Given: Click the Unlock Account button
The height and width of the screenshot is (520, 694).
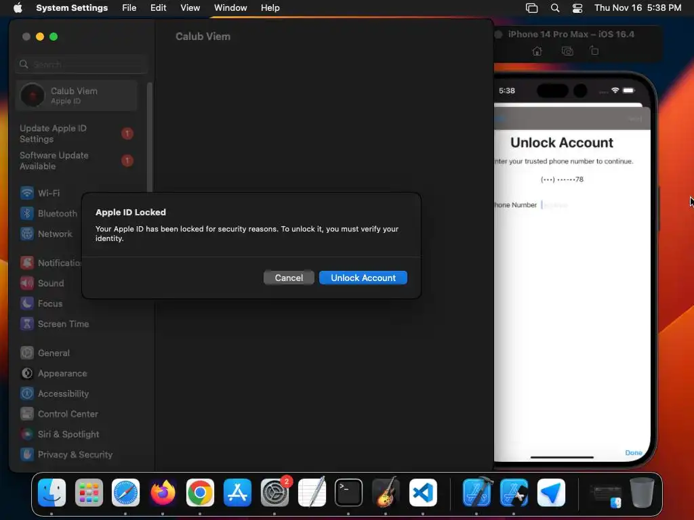Looking at the screenshot, I should click(x=363, y=278).
